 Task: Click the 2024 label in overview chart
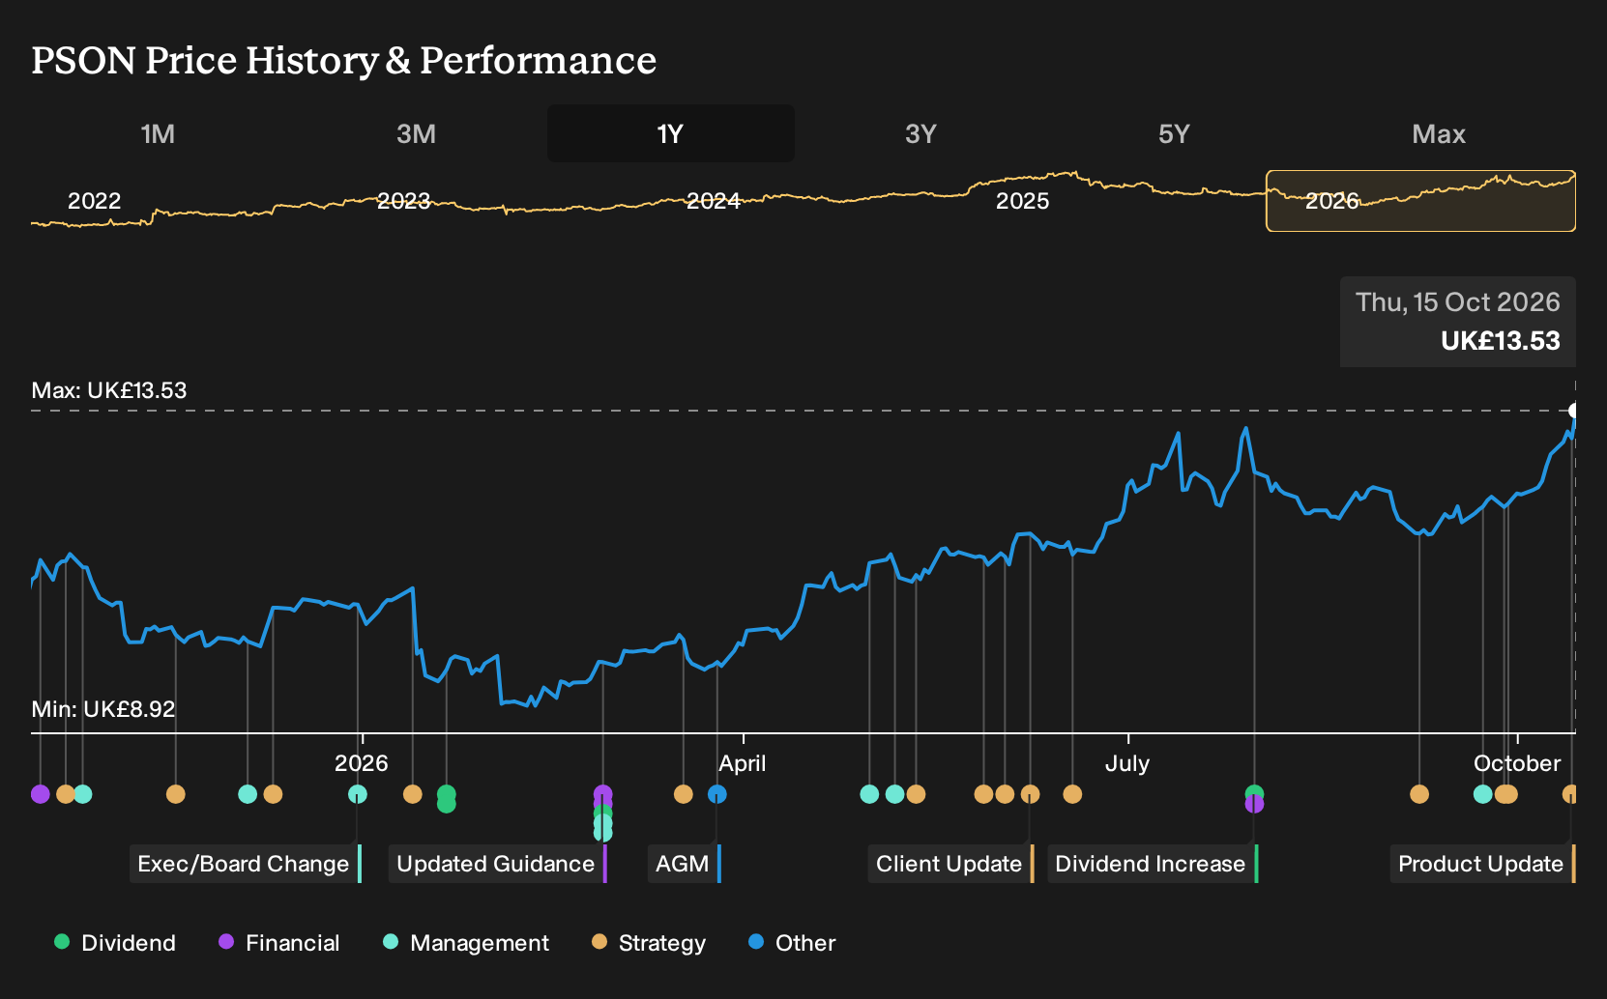coord(714,201)
